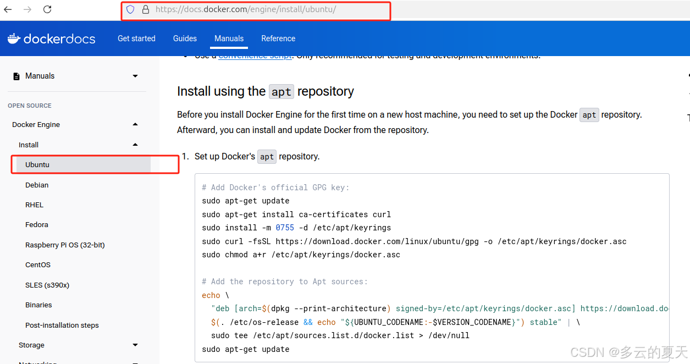The width and height of the screenshot is (690, 364).
Task: Click the "Set up Docker's apt repository" step
Action: coord(257,157)
